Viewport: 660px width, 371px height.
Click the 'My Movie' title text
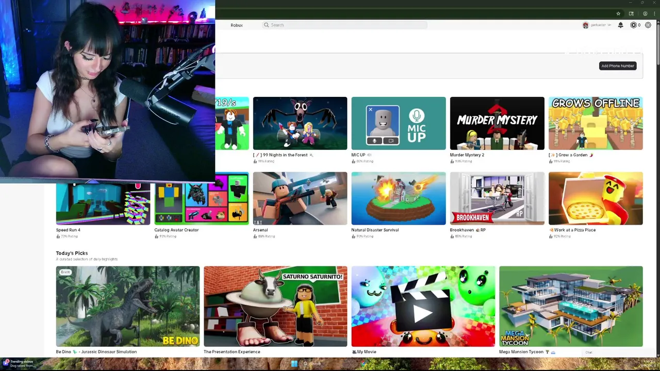(x=364, y=352)
